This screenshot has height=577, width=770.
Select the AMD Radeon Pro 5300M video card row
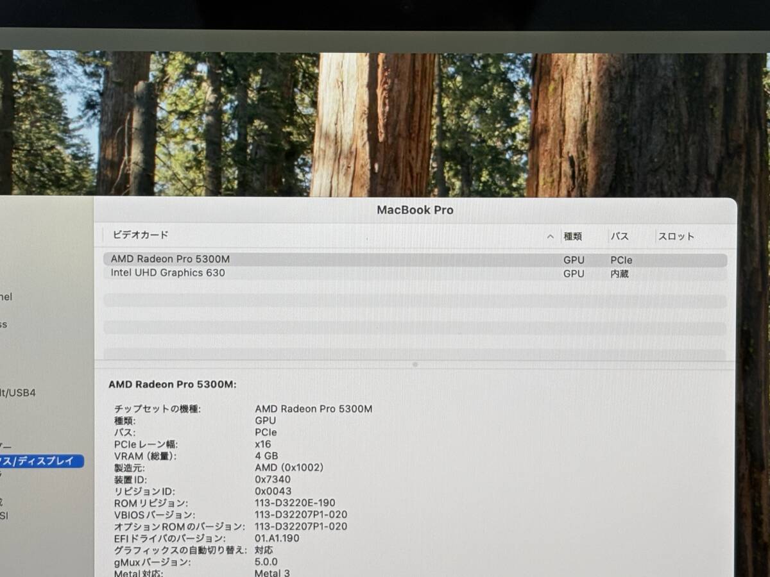coord(415,260)
